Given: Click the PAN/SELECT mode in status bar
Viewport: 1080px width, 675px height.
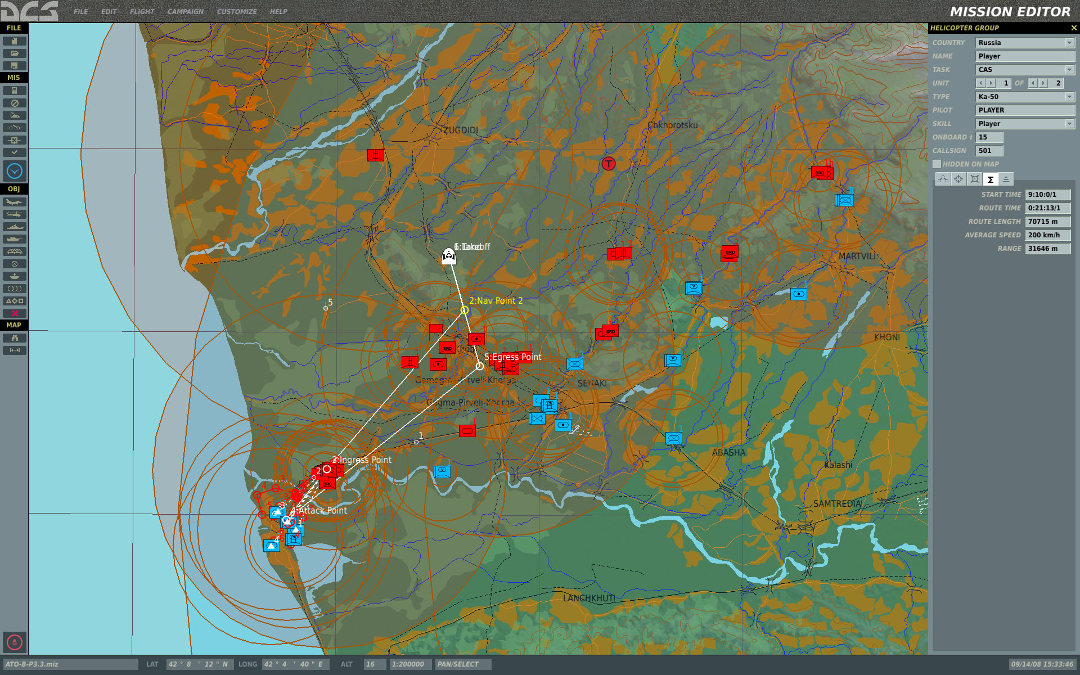Looking at the screenshot, I should (x=463, y=664).
